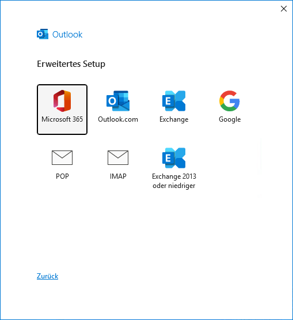Click the "Erweitertes Setup" heading
Viewport: 293px width, 320px height.
[x=71, y=64]
